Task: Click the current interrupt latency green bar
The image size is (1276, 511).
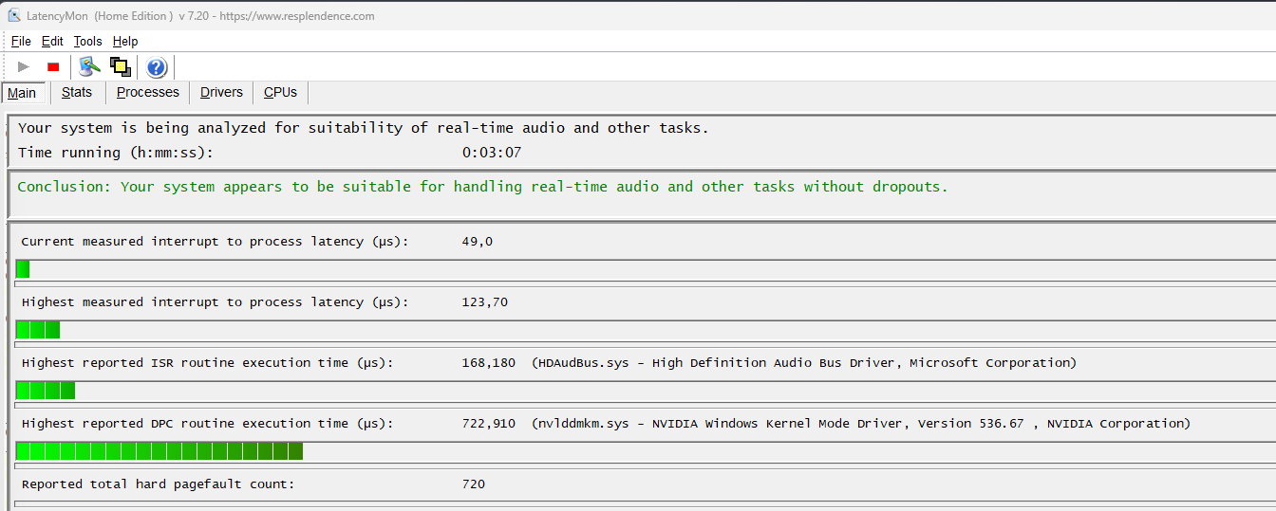Action: (23, 269)
